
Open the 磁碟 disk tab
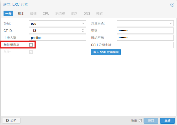[x=33, y=13]
